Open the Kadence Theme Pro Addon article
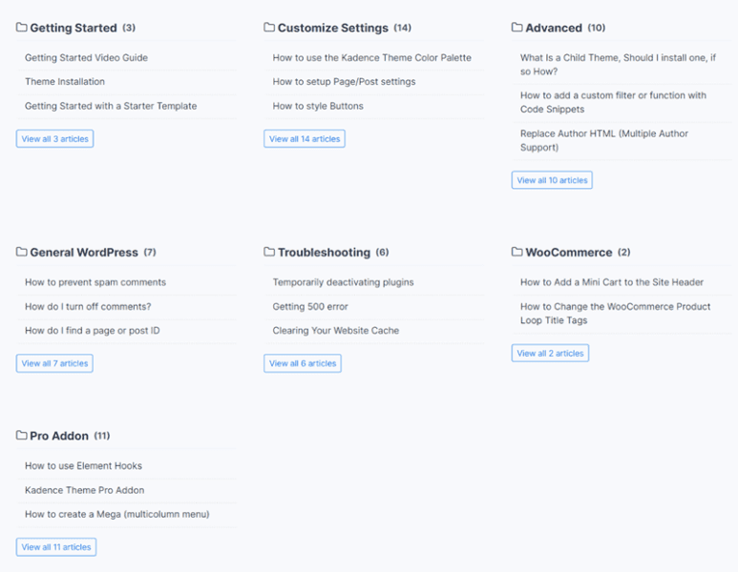 [85, 490]
